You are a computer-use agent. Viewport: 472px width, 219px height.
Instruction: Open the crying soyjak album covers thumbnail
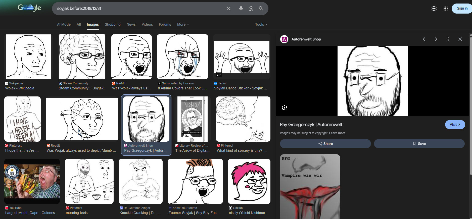(182, 57)
